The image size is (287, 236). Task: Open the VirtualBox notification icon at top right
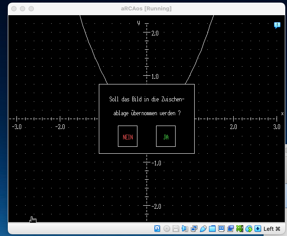(277, 25)
